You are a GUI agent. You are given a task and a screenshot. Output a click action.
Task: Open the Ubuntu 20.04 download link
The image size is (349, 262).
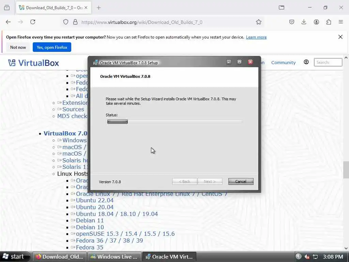point(95,207)
